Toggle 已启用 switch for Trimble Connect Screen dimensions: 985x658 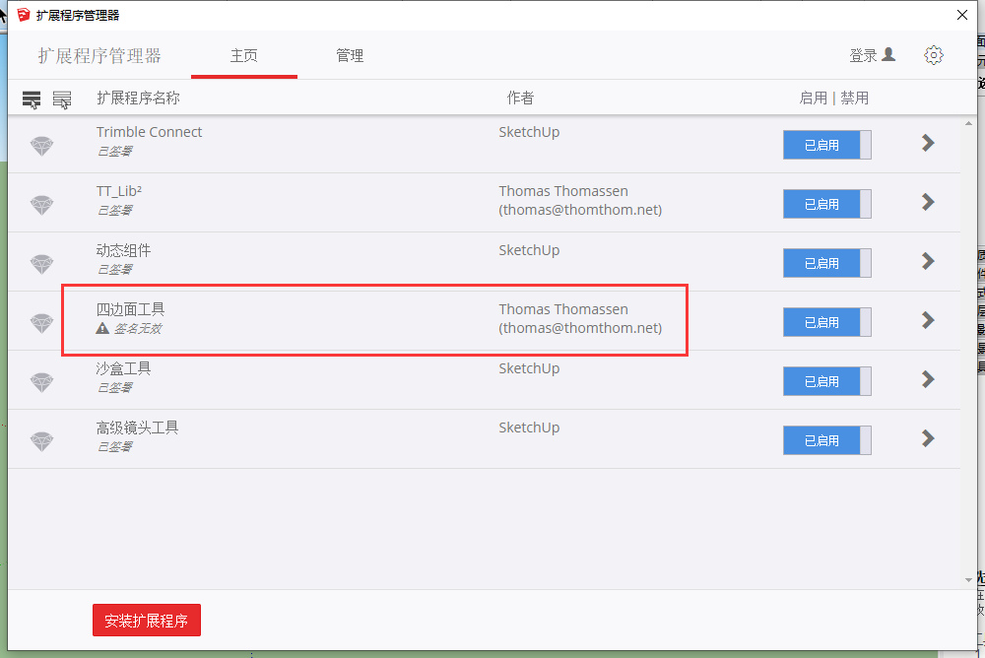click(x=826, y=145)
